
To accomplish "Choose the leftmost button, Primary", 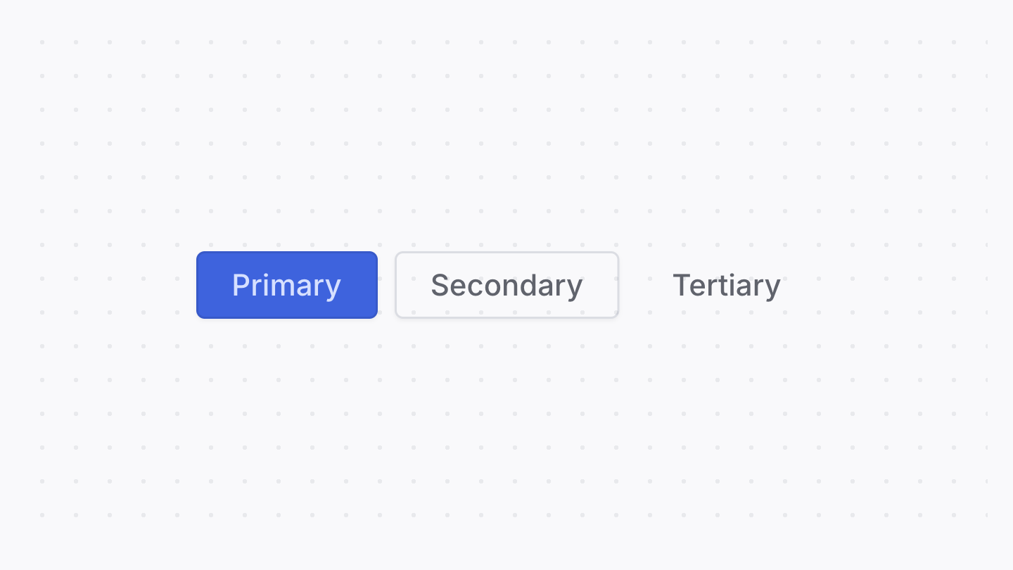I will point(287,285).
